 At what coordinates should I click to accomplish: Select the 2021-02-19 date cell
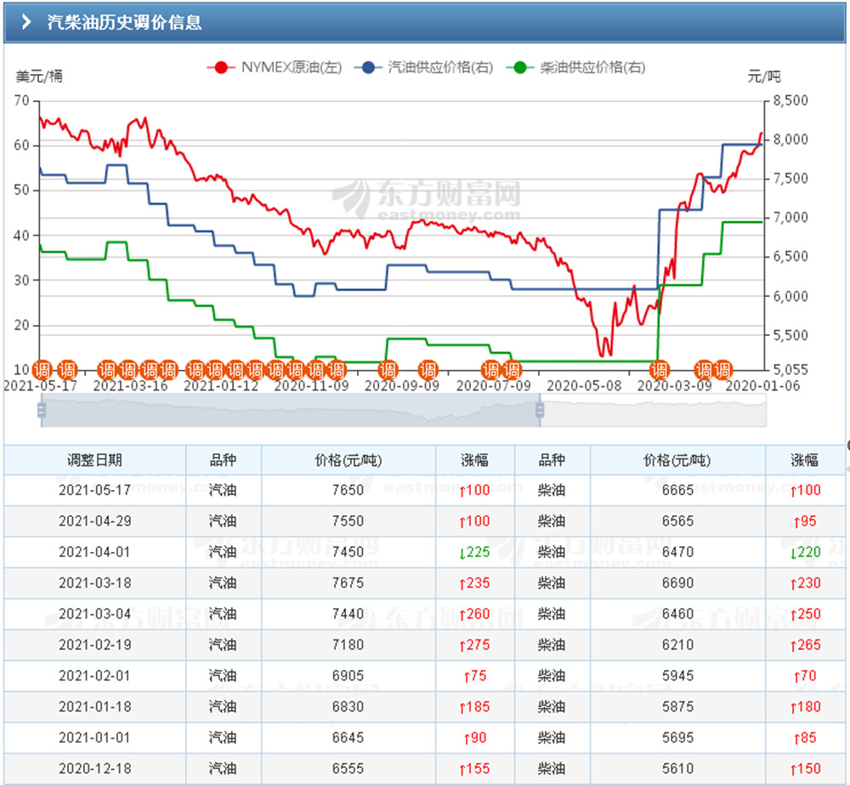point(94,645)
